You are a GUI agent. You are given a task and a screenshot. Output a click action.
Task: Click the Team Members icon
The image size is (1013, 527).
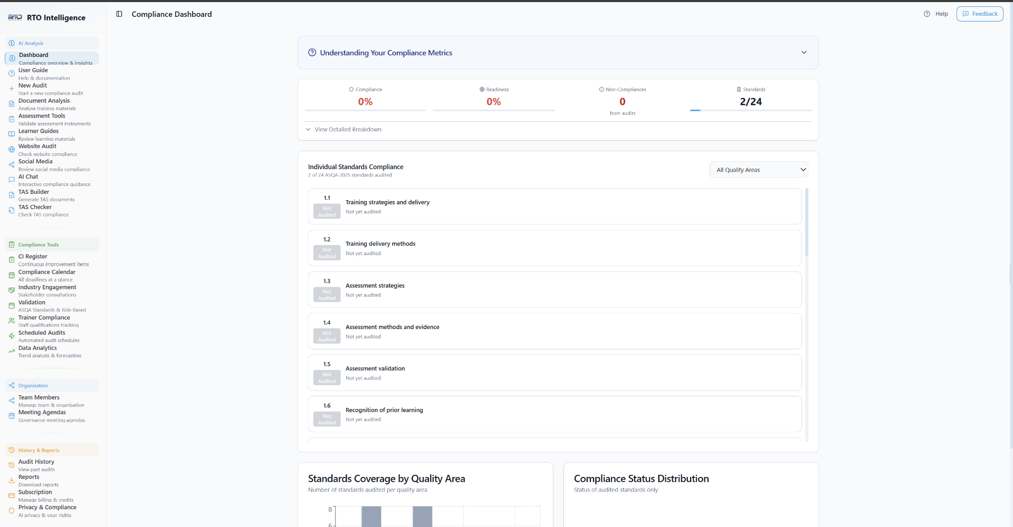pos(12,401)
